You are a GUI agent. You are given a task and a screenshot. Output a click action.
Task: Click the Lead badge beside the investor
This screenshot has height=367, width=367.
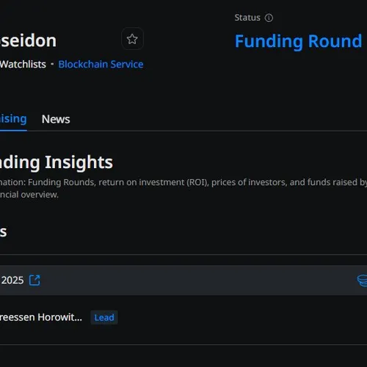104,318
